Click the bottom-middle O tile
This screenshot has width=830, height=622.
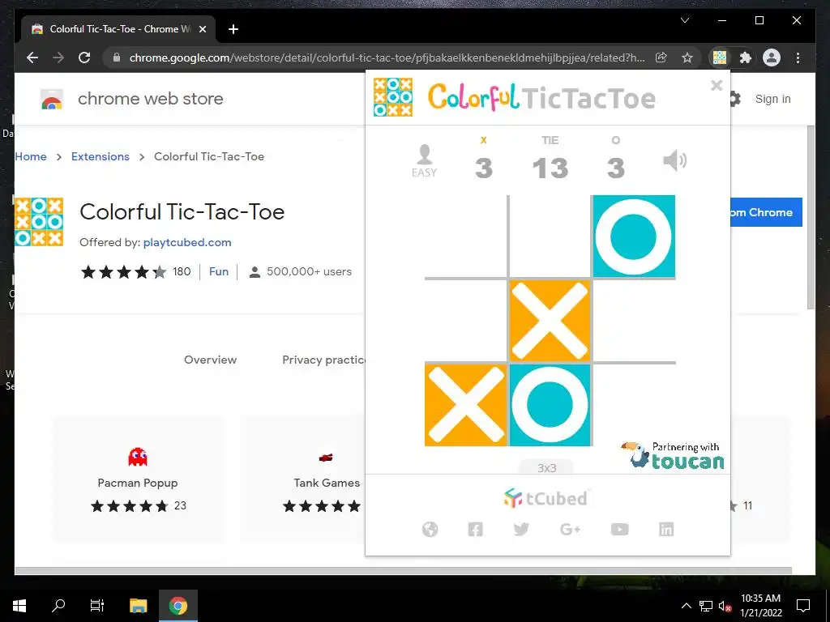point(550,405)
